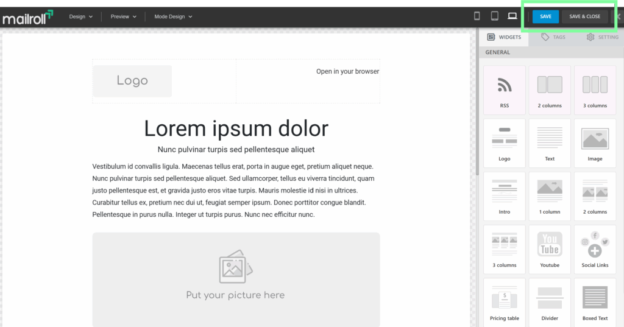The image size is (624, 327).
Task: Switch to mobile phone preview
Action: point(477,16)
